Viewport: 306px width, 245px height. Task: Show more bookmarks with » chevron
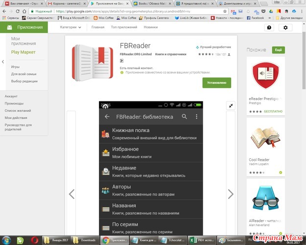[269, 18]
